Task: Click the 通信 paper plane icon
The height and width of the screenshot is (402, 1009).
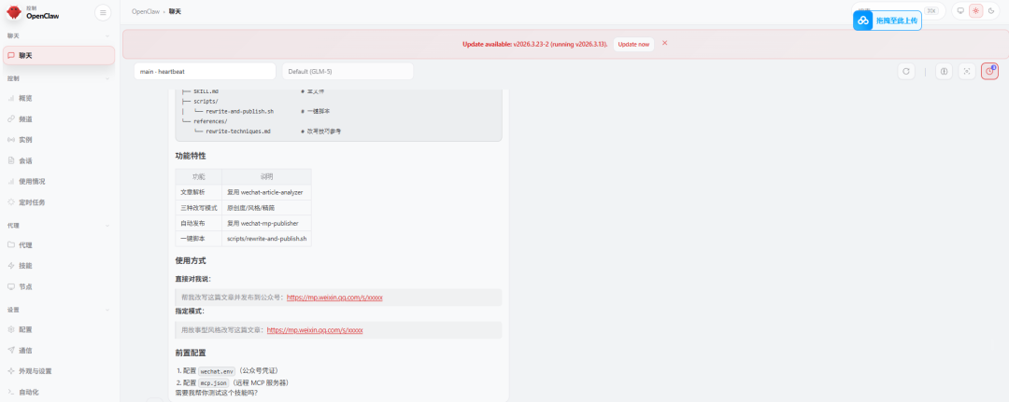Action: [11, 350]
